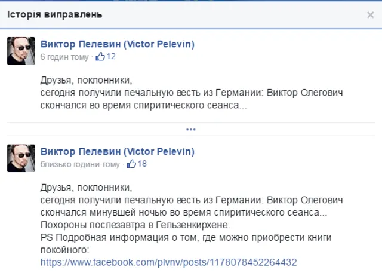The image size is (382, 279).
Task: Click the like count 12
Action: click(111, 57)
